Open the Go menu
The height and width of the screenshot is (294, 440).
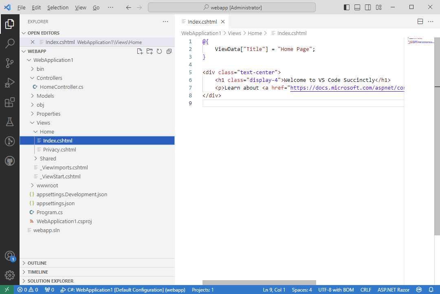coord(96,8)
